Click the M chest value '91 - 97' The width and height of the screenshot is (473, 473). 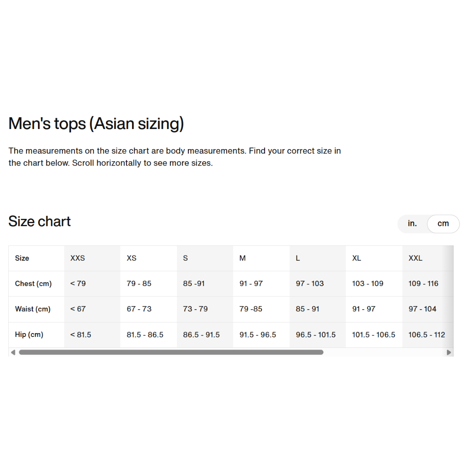[x=251, y=283]
